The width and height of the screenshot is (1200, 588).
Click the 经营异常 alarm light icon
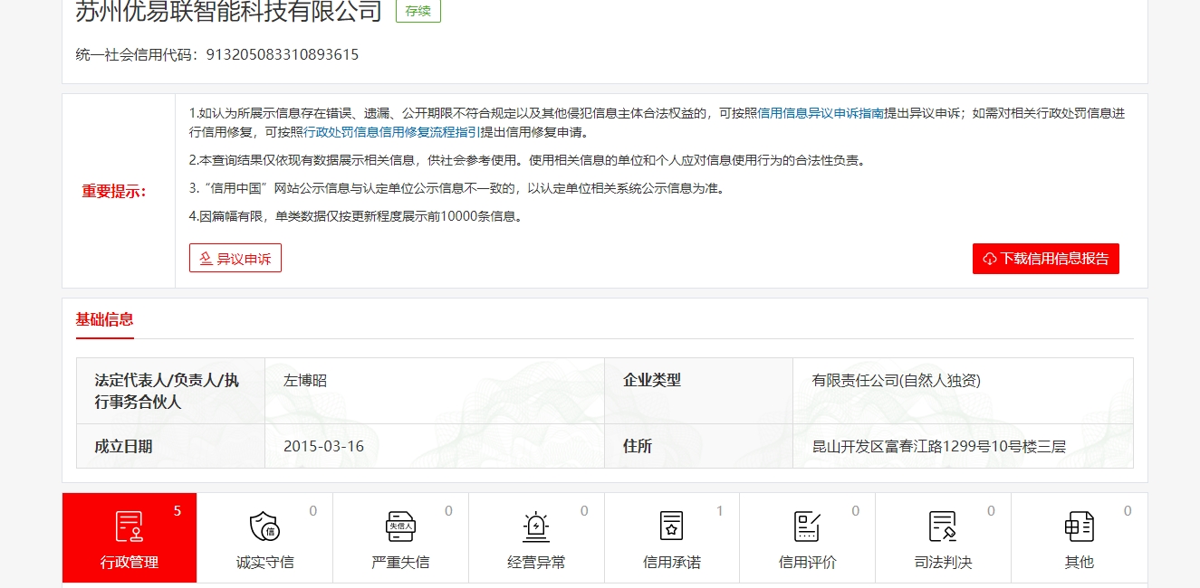point(536,526)
